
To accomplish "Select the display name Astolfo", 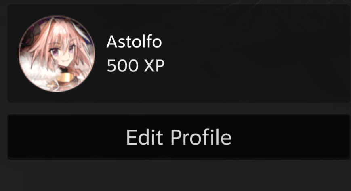I will 134,42.
